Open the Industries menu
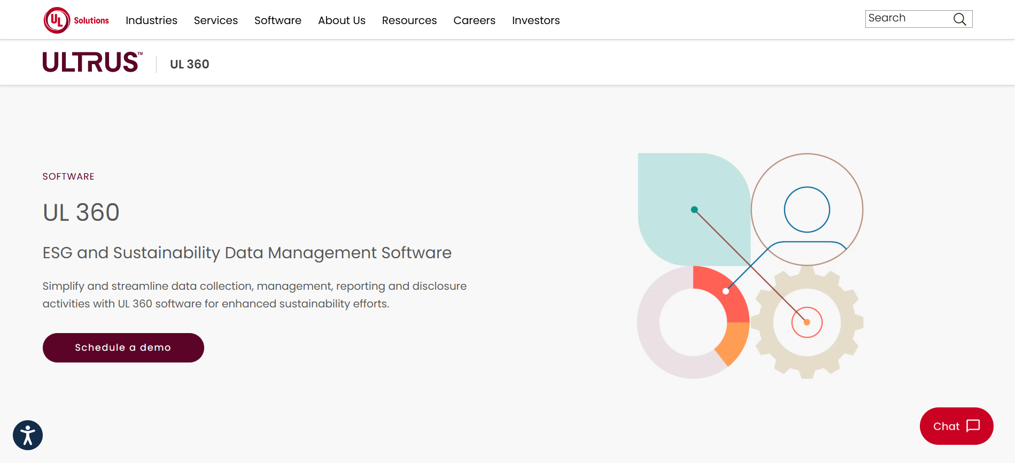 151,20
